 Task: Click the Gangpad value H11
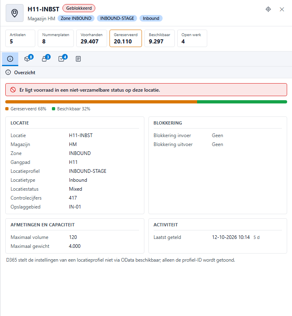click(73, 162)
